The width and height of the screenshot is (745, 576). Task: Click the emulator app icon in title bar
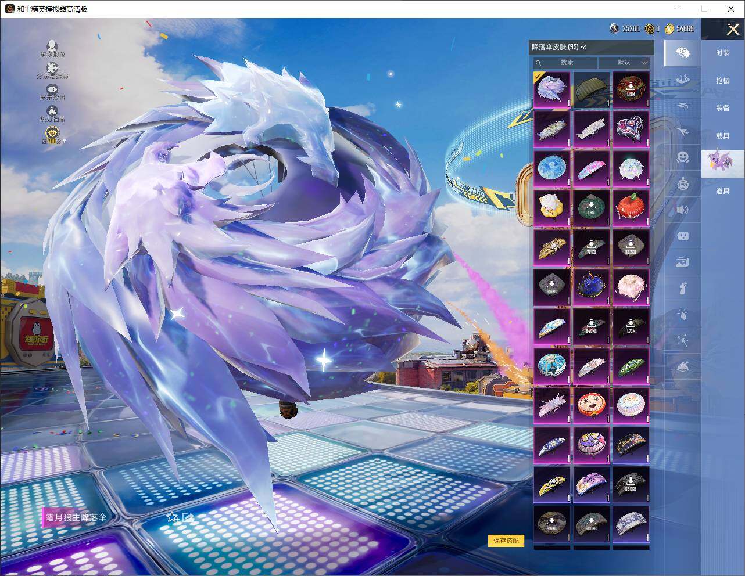point(10,9)
